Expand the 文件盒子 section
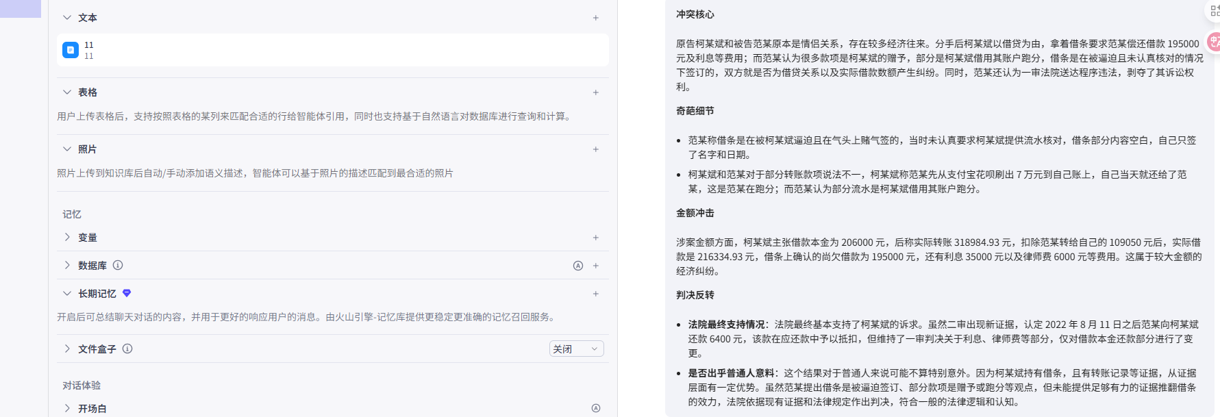This screenshot has height=417, width=1220. (66, 349)
